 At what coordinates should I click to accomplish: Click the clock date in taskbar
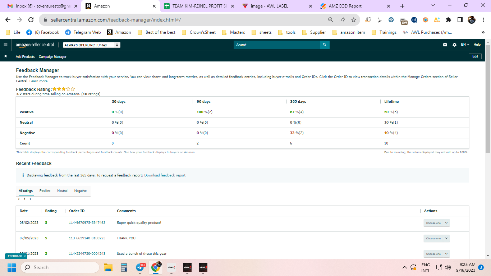click(x=465, y=267)
